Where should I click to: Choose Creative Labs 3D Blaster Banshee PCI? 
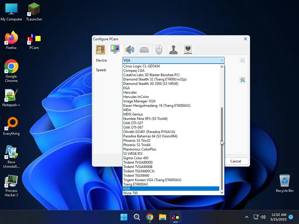[x=171, y=75]
